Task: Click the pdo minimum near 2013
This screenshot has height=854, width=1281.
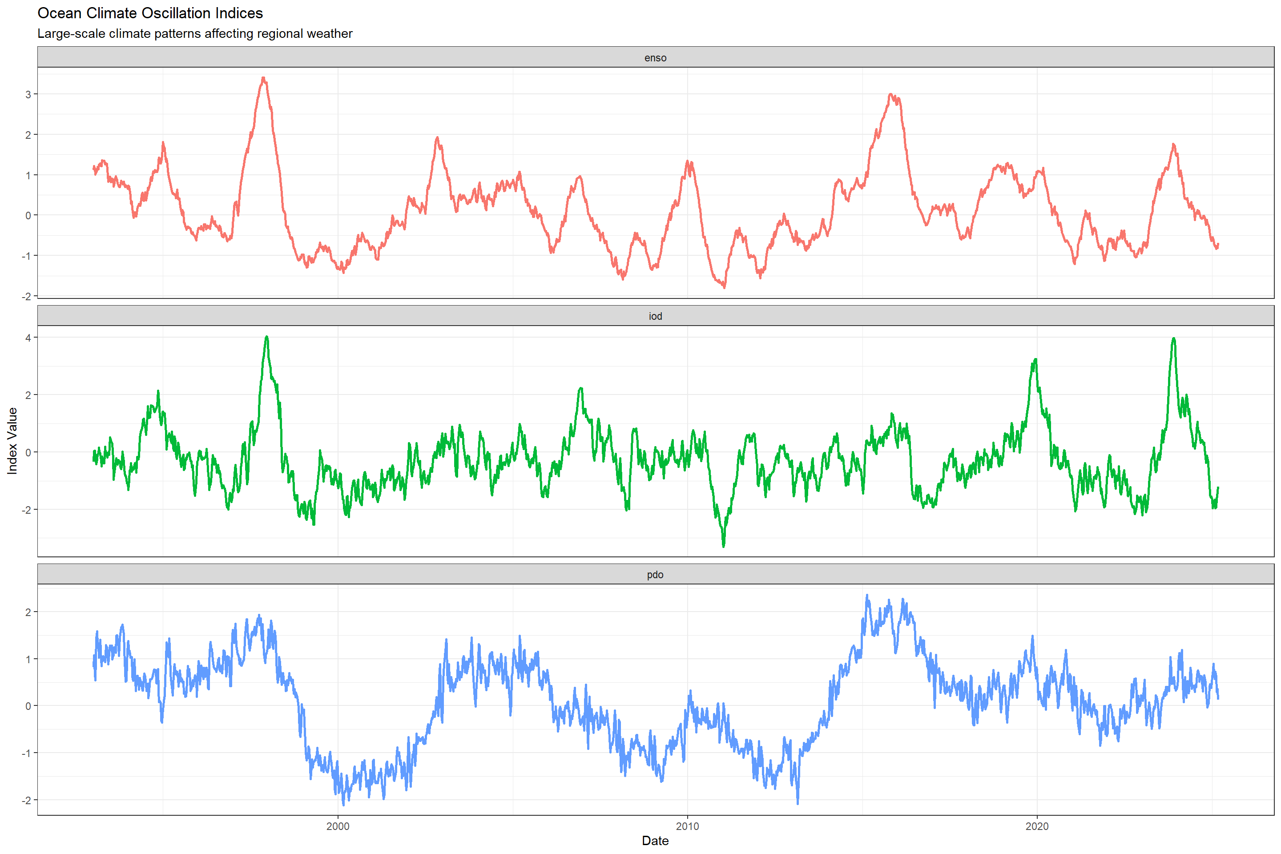Action: (x=798, y=803)
